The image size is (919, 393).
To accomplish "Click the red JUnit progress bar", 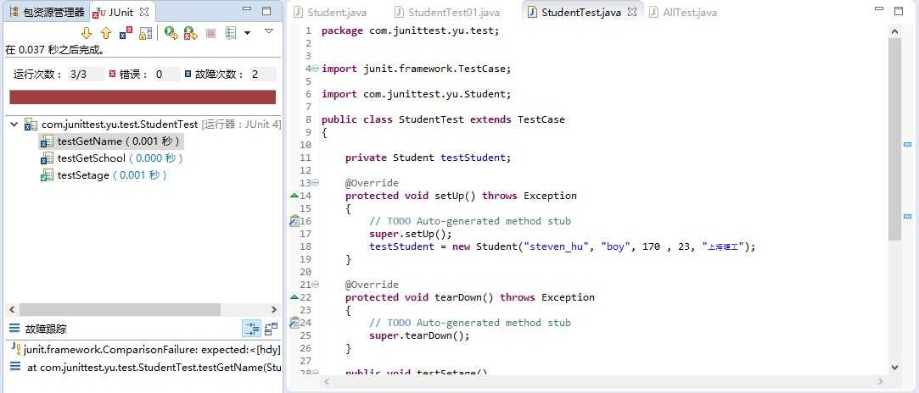I will point(143,97).
